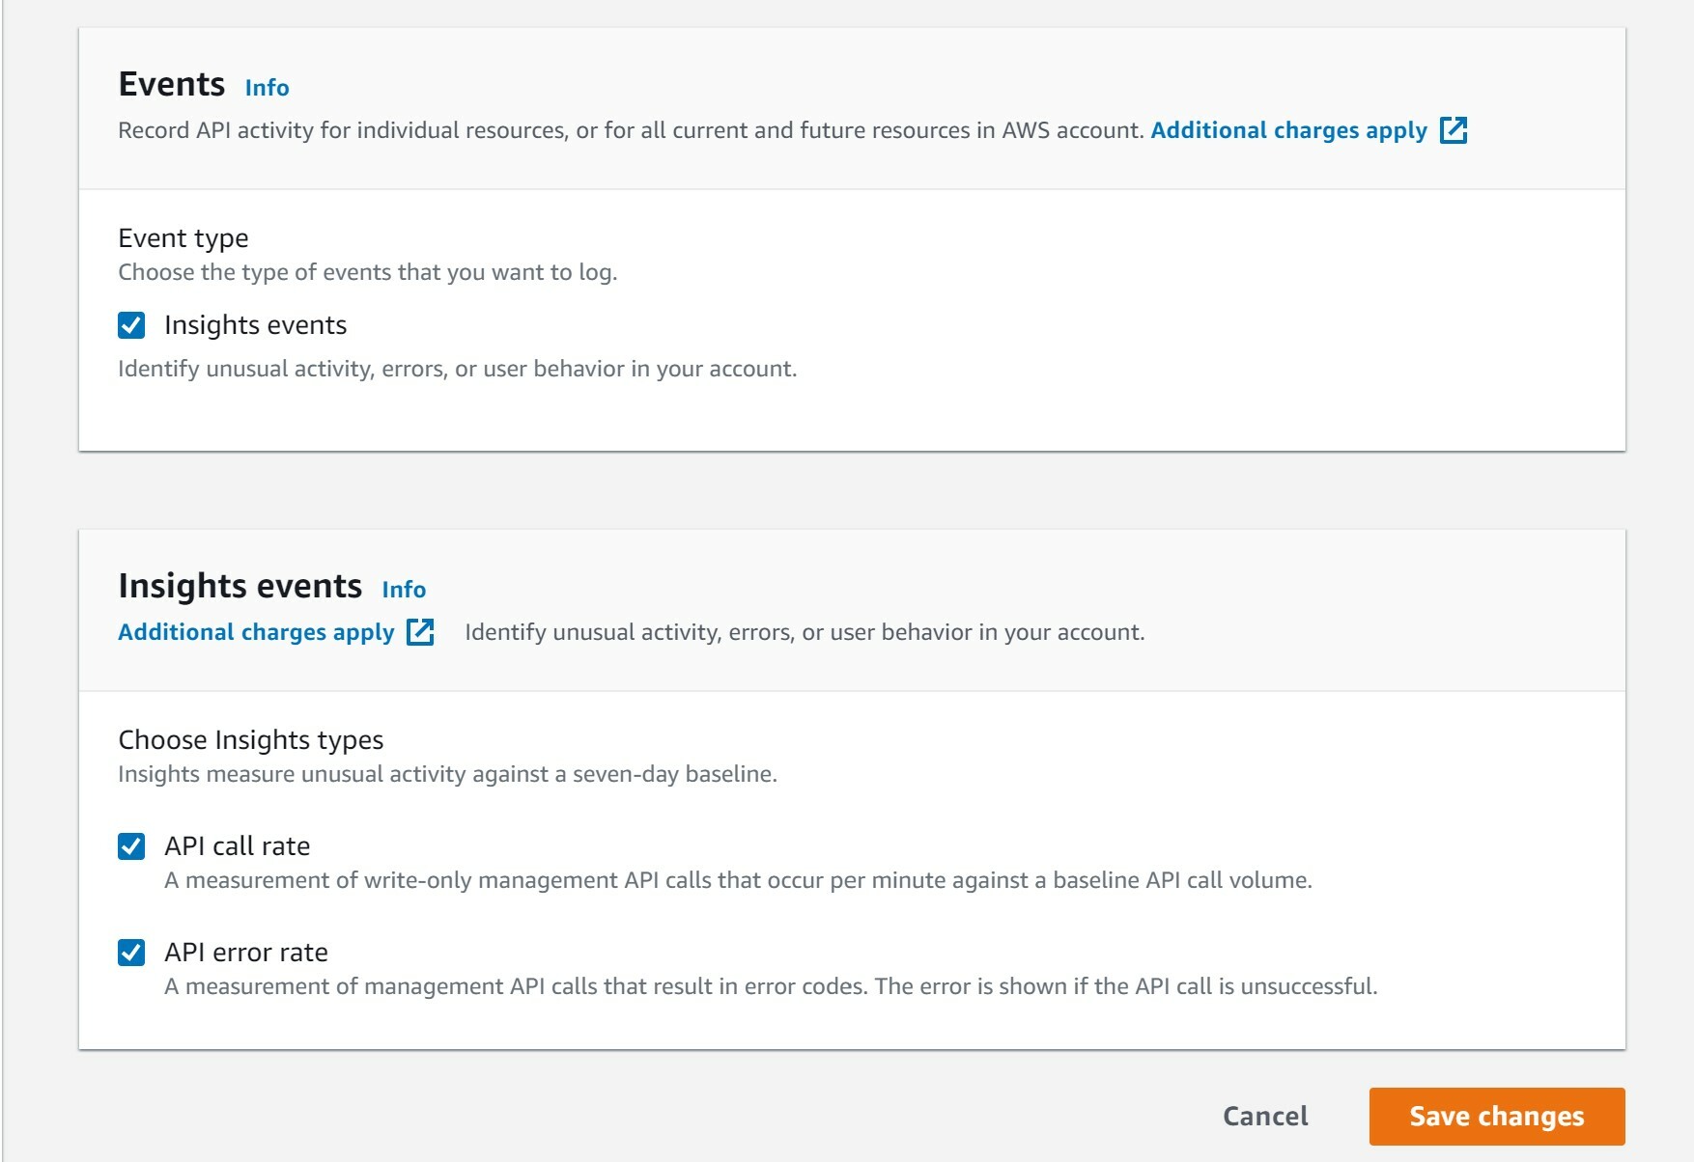Click the checkmark icon on Insights events checkbox
This screenshot has height=1162, width=1694.
click(x=129, y=325)
